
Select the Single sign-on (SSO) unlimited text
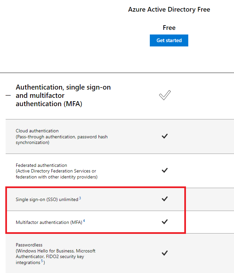pos(47,199)
